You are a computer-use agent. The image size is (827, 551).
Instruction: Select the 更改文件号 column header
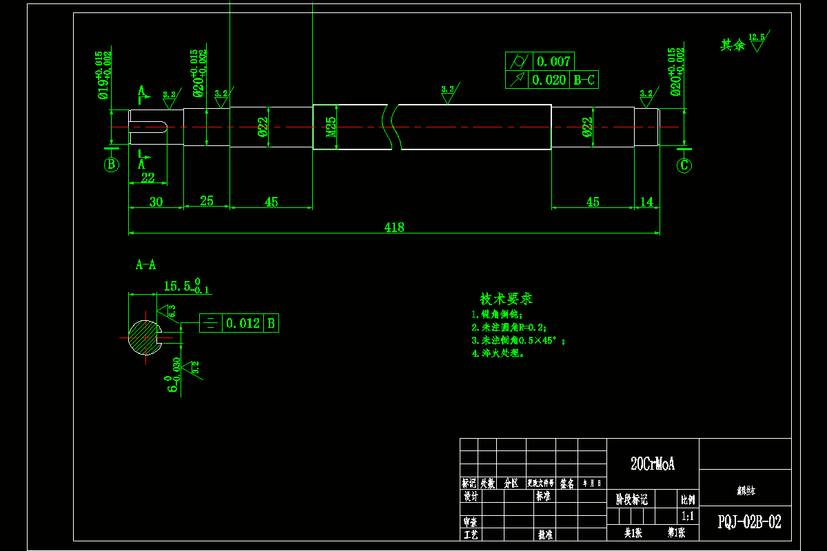click(x=541, y=484)
